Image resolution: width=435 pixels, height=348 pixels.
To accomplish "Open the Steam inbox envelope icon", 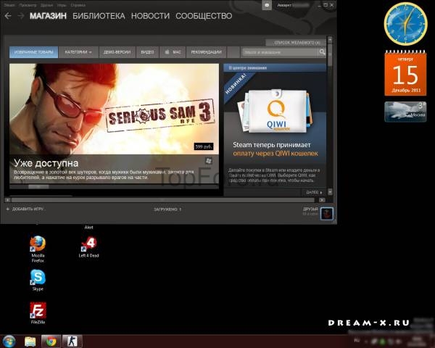I will [x=267, y=5].
